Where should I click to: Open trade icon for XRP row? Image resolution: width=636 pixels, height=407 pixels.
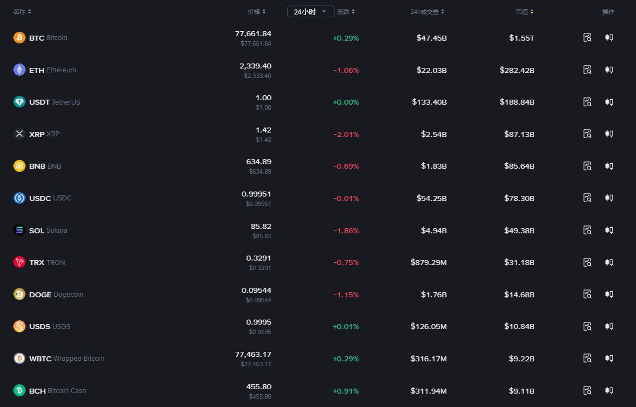pos(609,134)
